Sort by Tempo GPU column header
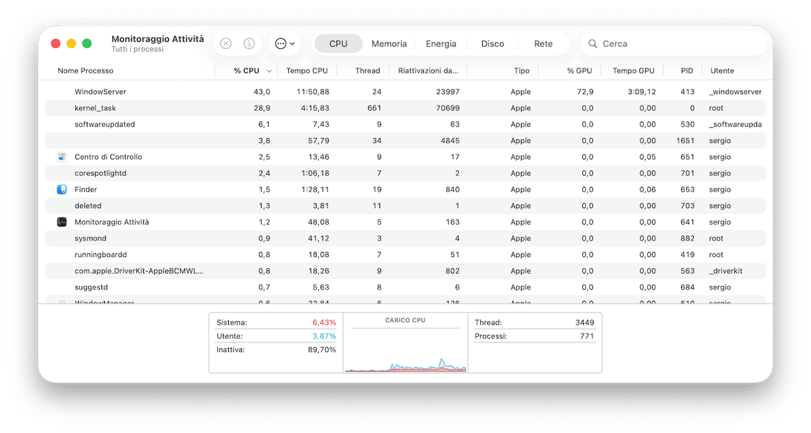Screen dimensions: 811x433 tap(633, 71)
